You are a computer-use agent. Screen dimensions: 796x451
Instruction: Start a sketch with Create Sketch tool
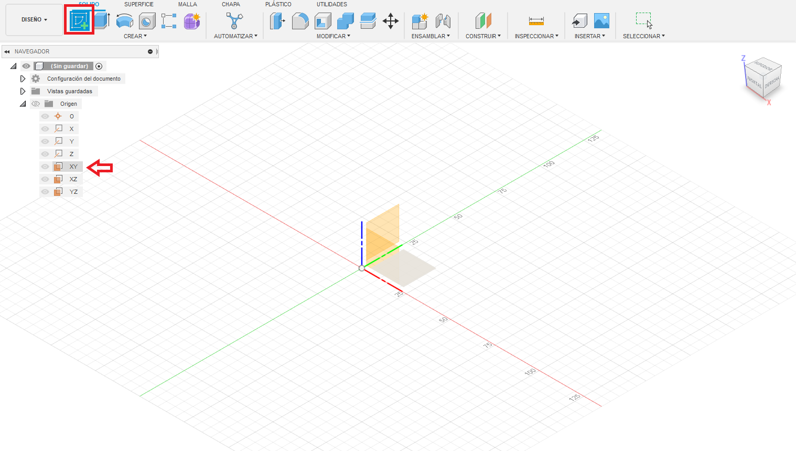tap(79, 20)
